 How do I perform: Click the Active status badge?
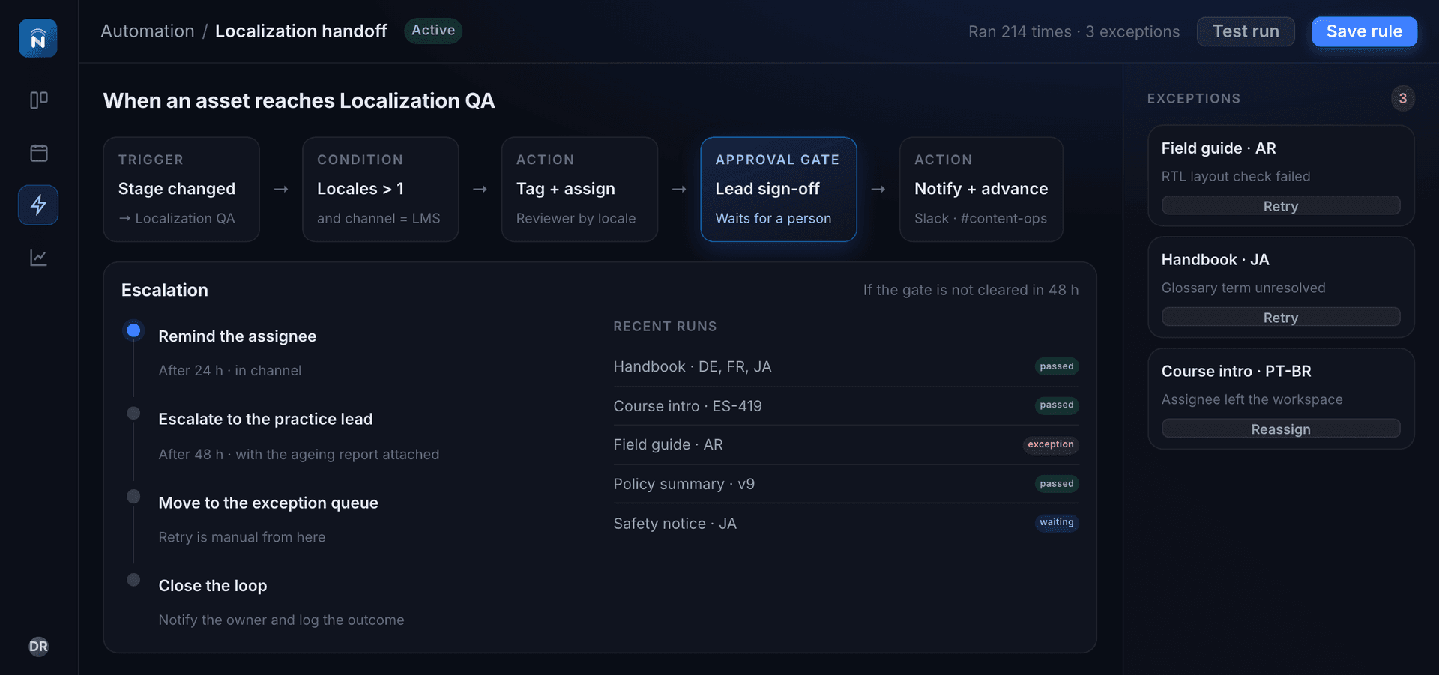click(433, 31)
